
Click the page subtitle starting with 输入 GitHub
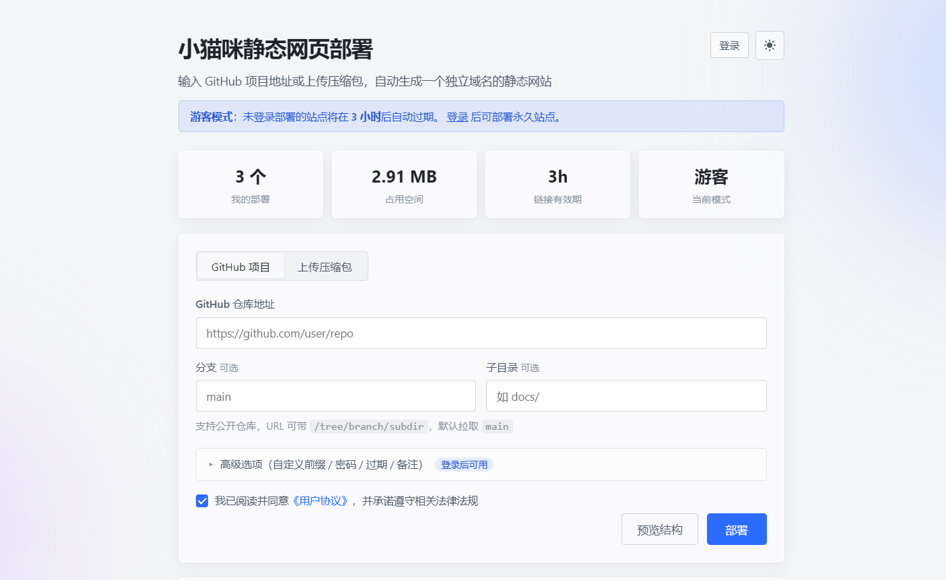pyautogui.click(x=365, y=82)
